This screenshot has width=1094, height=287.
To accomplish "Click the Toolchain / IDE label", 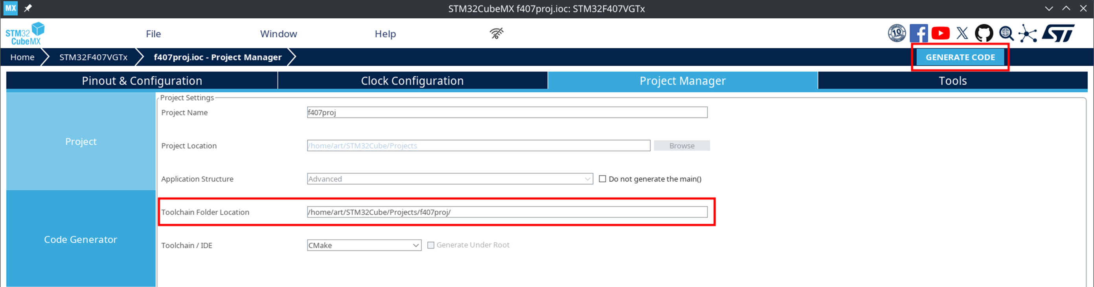I will coord(186,245).
